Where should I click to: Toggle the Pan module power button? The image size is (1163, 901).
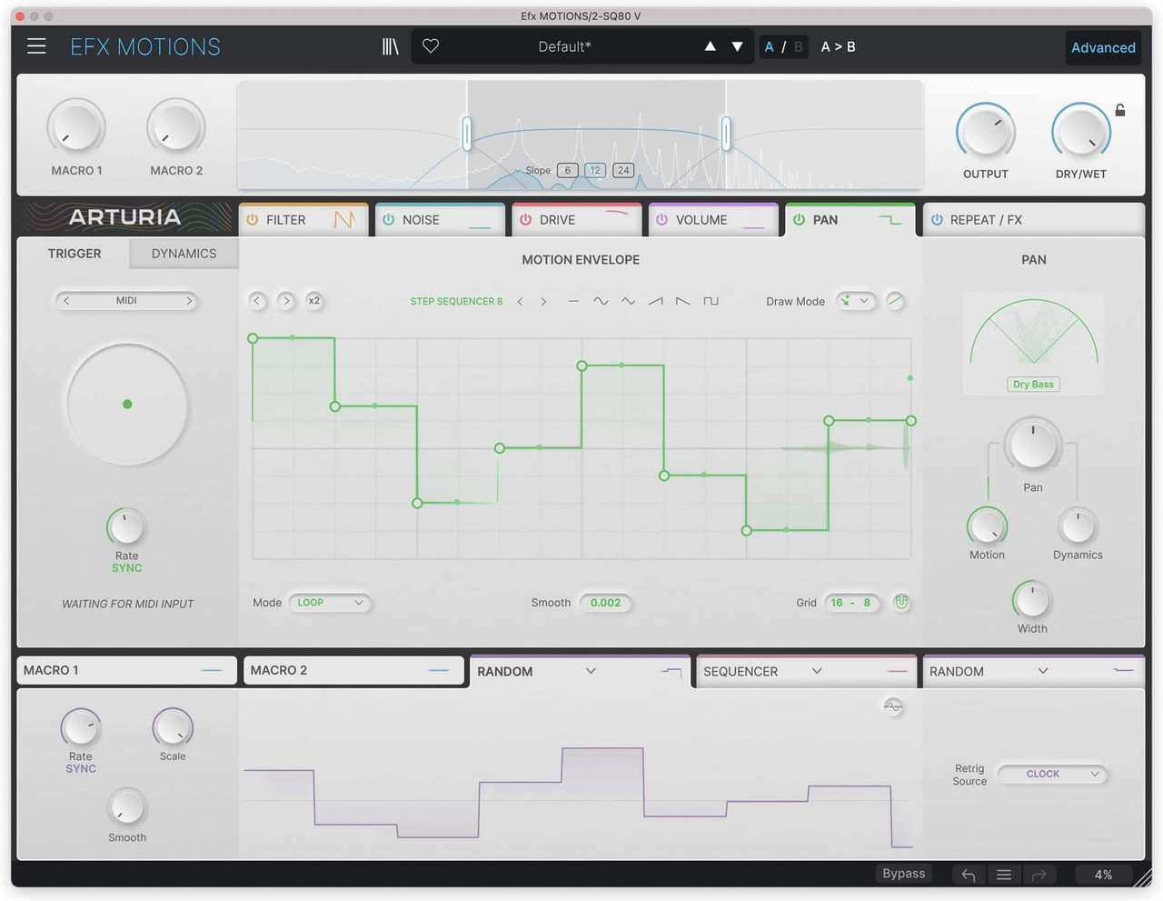pyautogui.click(x=799, y=220)
